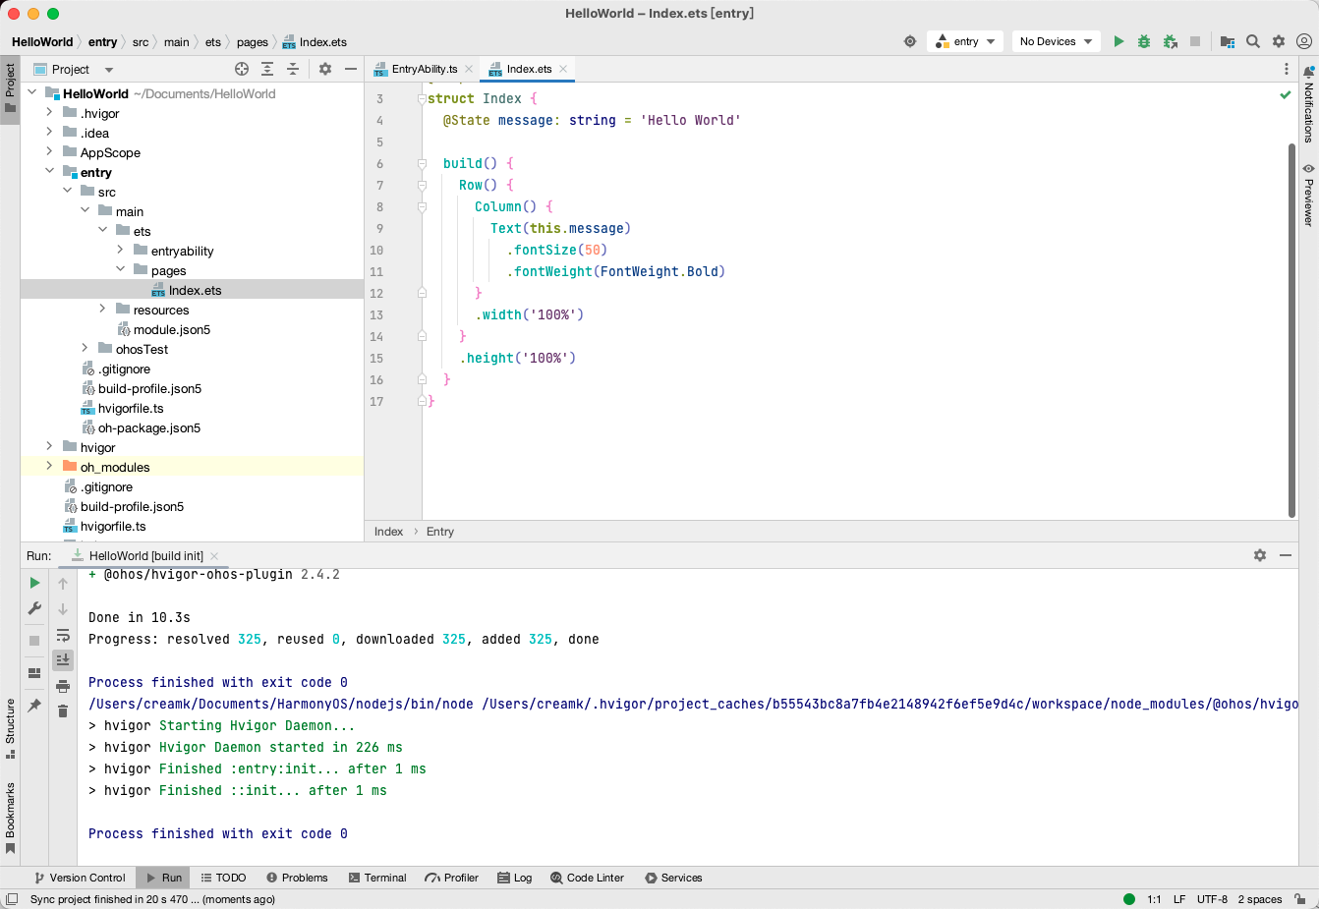Collapse the entry module folder
1319x909 pixels.
pos(49,172)
